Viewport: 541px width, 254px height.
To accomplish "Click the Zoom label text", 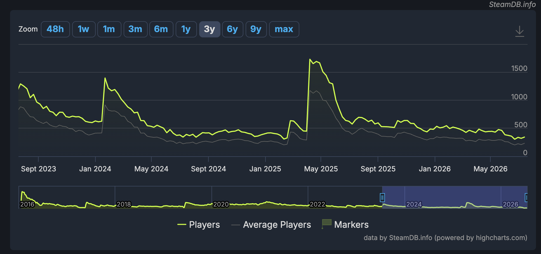I will (x=28, y=29).
